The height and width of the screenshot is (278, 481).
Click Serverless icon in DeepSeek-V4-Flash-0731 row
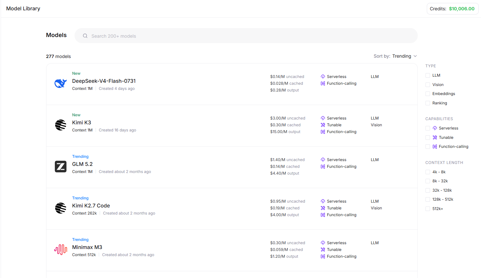pos(323,77)
